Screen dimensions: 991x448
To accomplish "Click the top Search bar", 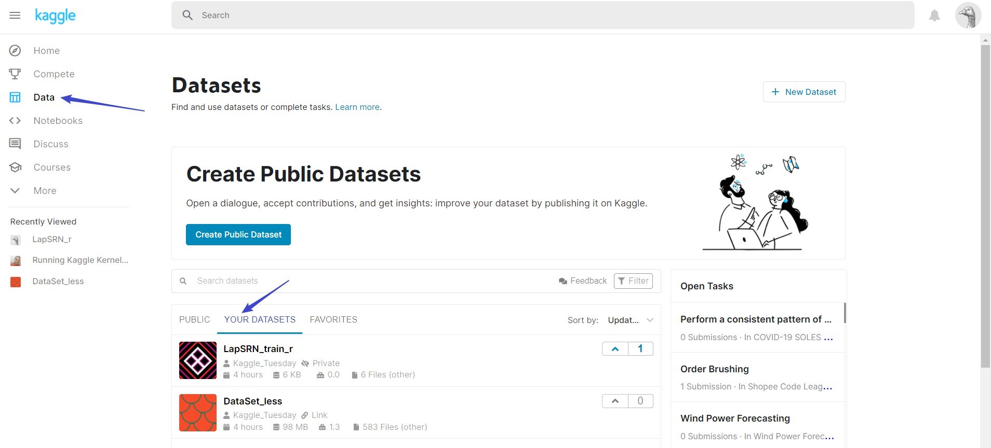I will 543,15.
